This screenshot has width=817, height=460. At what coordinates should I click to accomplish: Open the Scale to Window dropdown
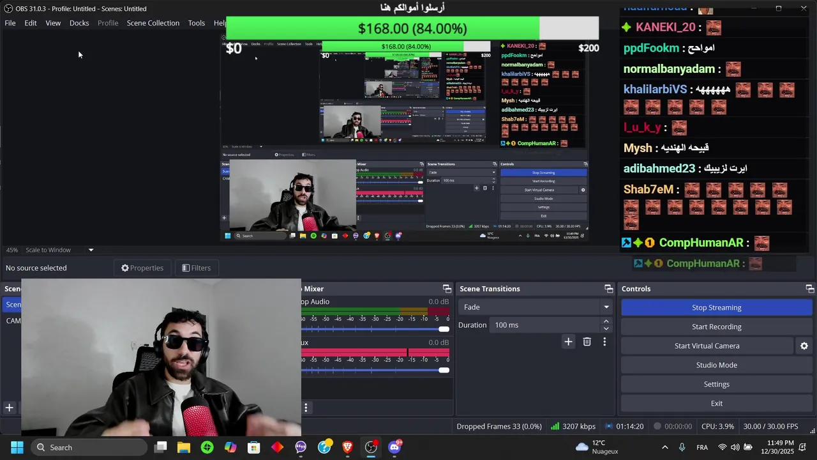click(x=61, y=250)
